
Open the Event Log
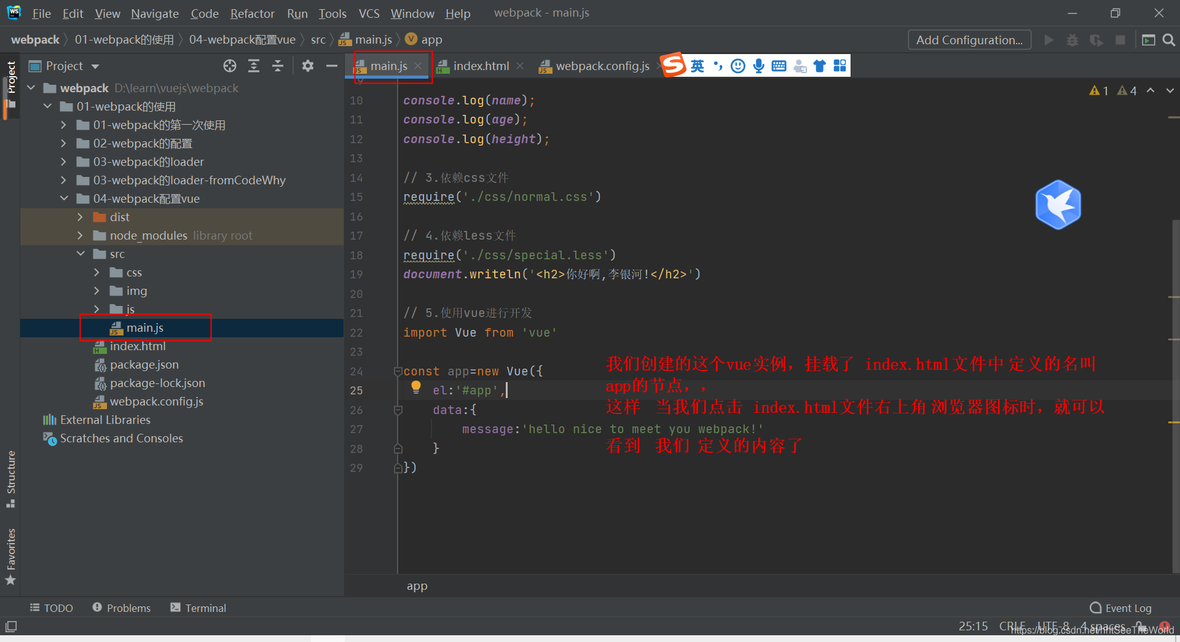[1121, 608]
